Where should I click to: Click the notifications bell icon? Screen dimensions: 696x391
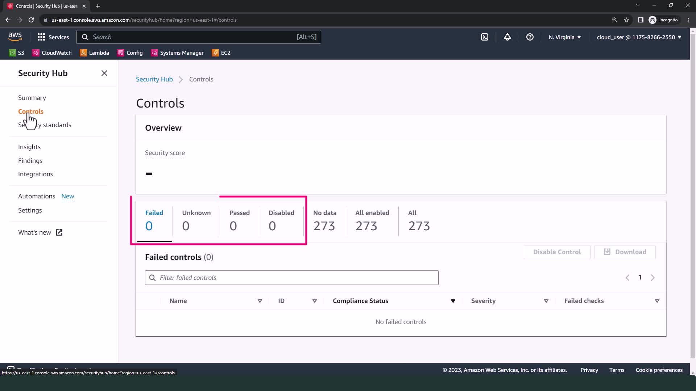tap(507, 37)
